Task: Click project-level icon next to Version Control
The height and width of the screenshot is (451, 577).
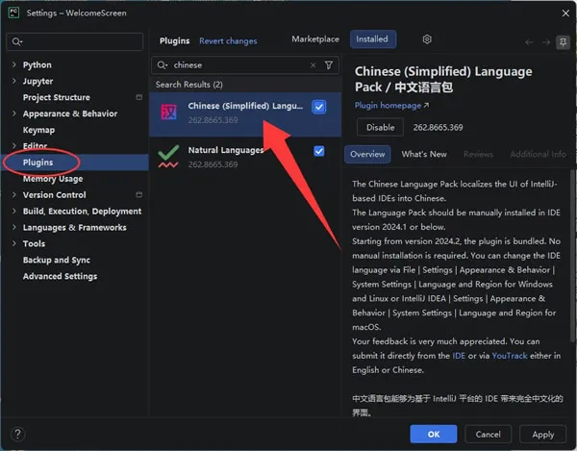Action: 139,194
